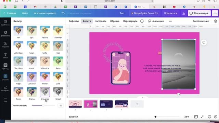Click the comment icon beside canvas
The width and height of the screenshot is (219, 123).
tap(204, 42)
